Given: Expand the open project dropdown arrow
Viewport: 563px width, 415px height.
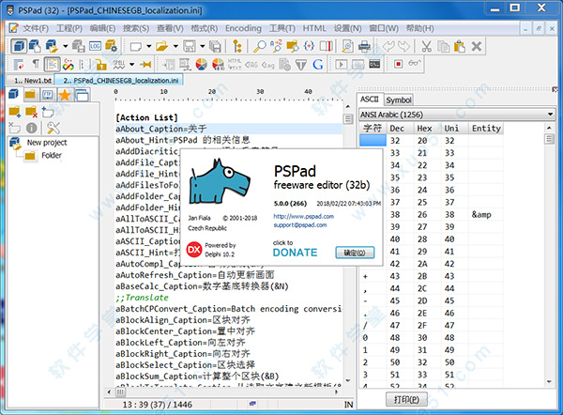Looking at the screenshot, I should click(x=66, y=46).
